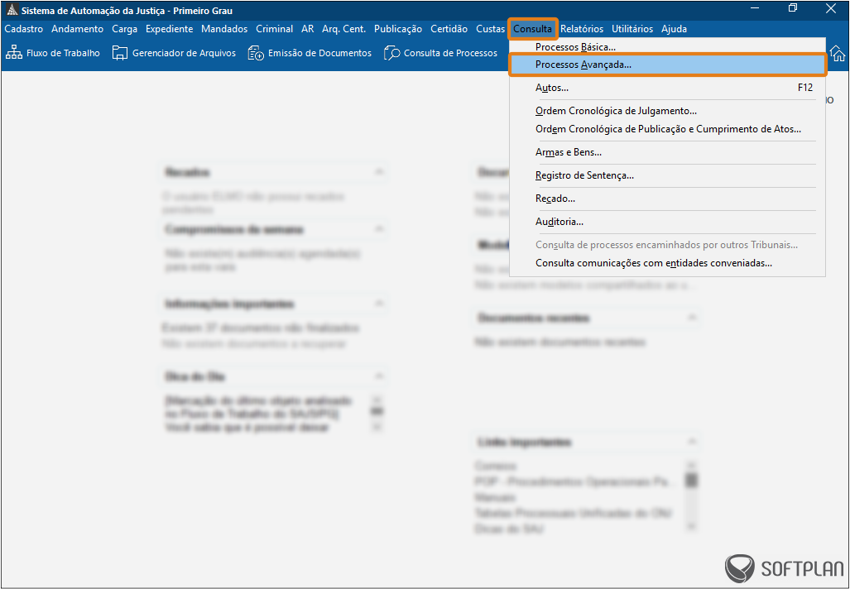Collapse the Dica do Dia panel
The height and width of the screenshot is (589, 850).
click(x=379, y=376)
